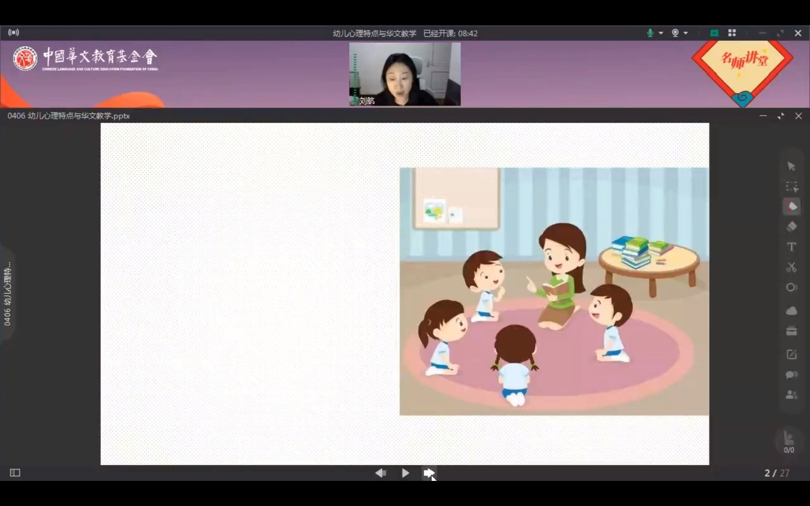Image resolution: width=810 pixels, height=506 pixels.
Task: Select the scissors cut tool
Action: [x=792, y=267]
